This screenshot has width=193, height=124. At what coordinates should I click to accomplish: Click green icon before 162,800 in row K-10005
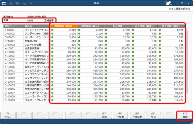tap(79, 63)
